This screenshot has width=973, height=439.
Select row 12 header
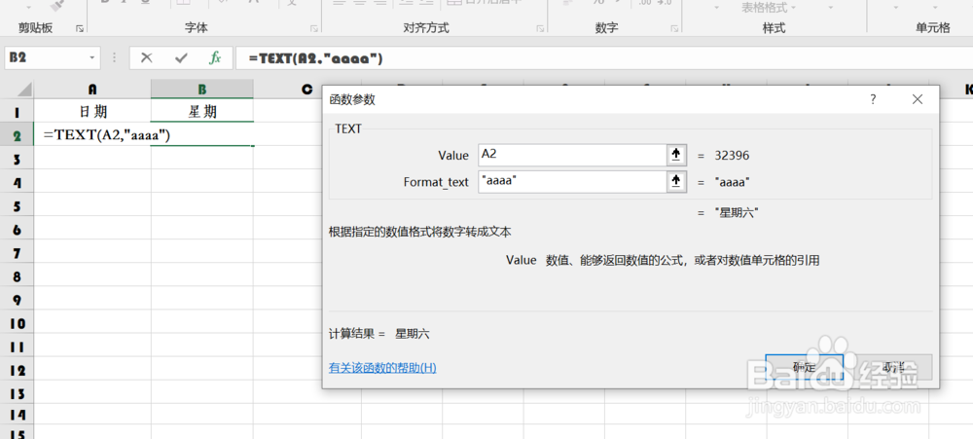pos(17,371)
